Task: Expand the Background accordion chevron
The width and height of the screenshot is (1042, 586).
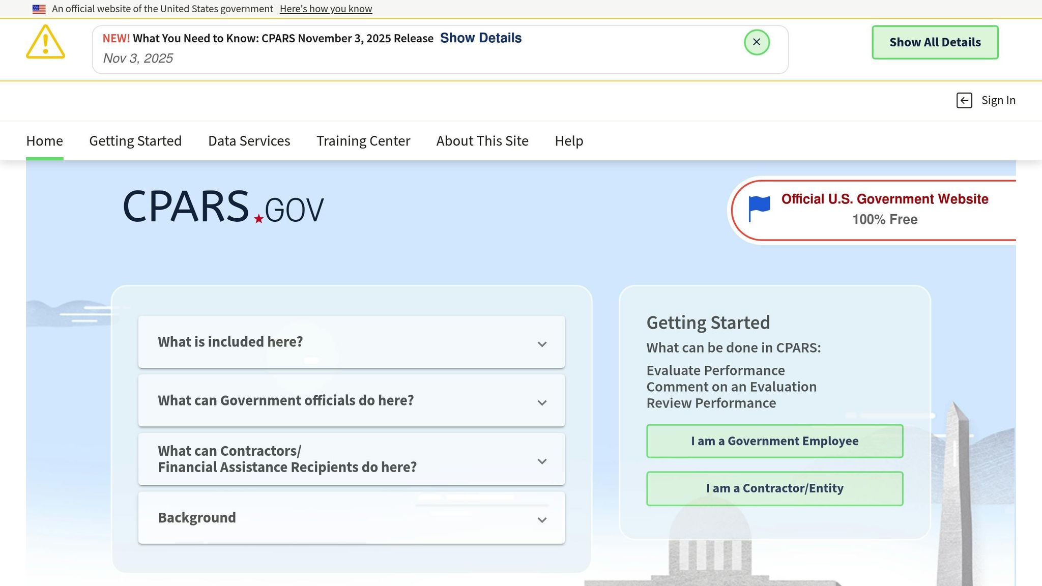Action: 542,520
